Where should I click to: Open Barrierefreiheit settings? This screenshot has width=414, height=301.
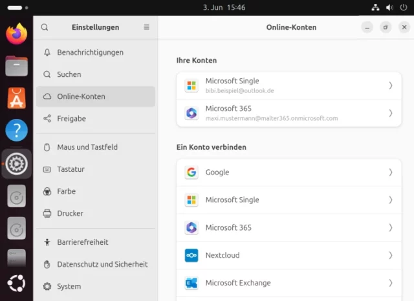[x=96, y=242]
